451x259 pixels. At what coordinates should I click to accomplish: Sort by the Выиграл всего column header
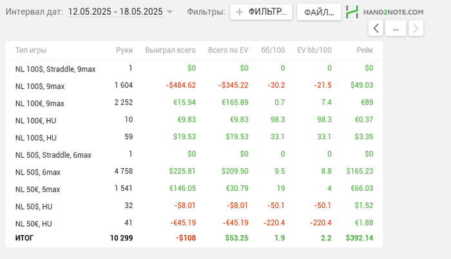point(170,50)
